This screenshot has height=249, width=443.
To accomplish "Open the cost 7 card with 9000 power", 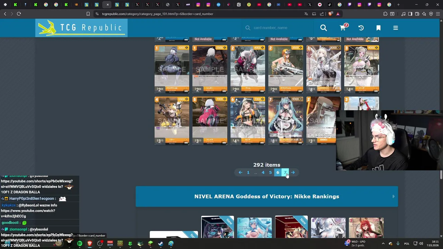I will click(x=286, y=121).
